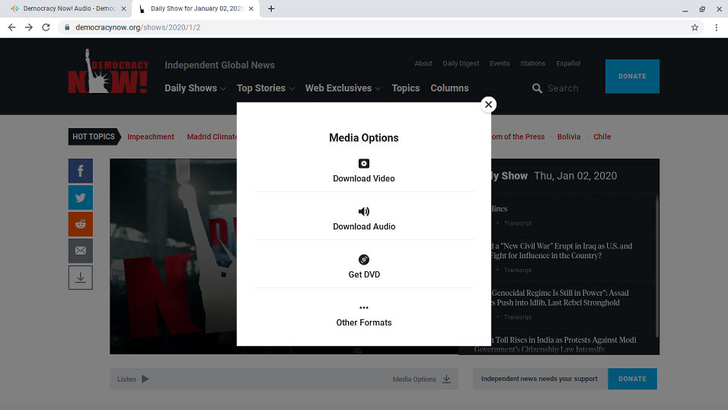The width and height of the screenshot is (728, 410).
Task: Expand the Web Exclusives dropdown menu
Action: [343, 88]
